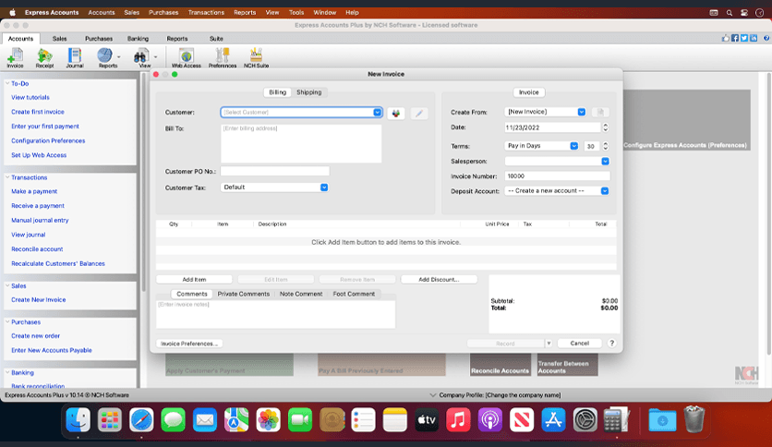
Task: Collapse the Transactions sidebar section
Action: point(7,177)
